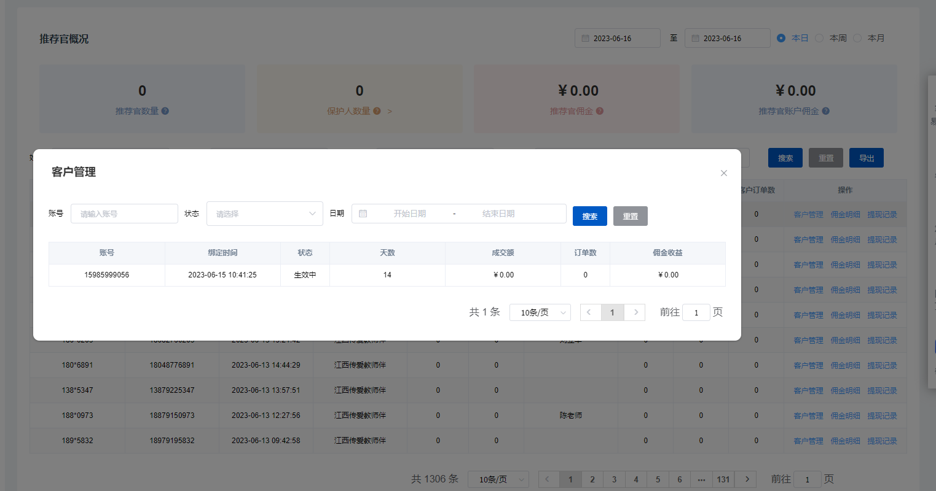This screenshot has height=491, width=936.
Task: Click account cell 15985999056
Action: [x=107, y=275]
